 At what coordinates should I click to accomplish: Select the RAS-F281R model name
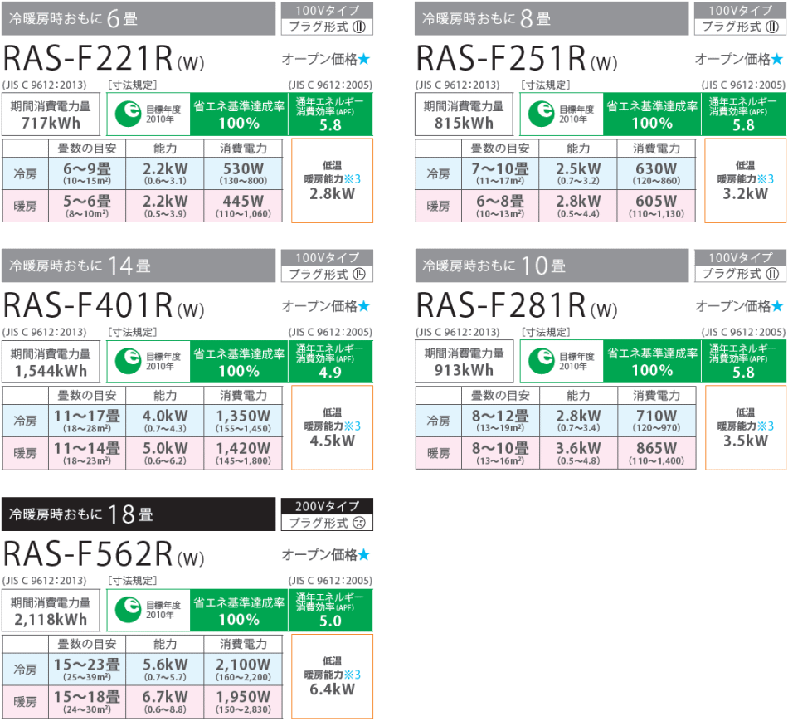517,305
